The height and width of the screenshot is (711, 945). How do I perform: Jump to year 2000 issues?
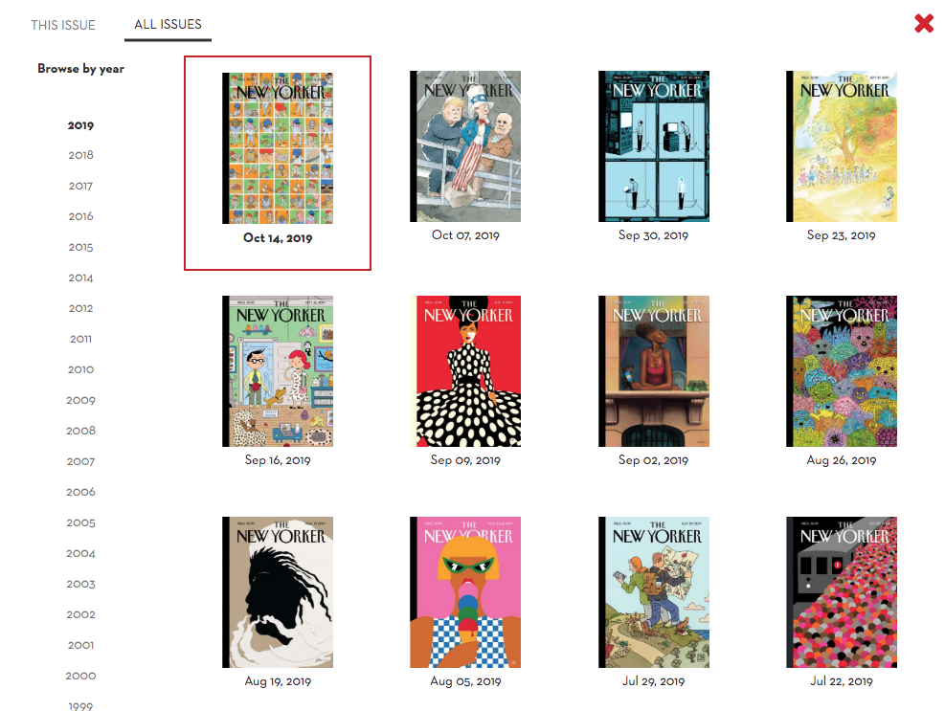[x=80, y=676]
